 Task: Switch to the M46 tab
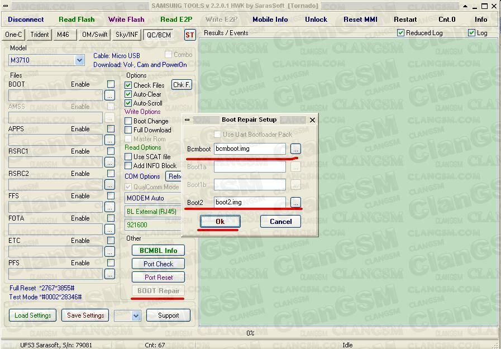tap(64, 35)
